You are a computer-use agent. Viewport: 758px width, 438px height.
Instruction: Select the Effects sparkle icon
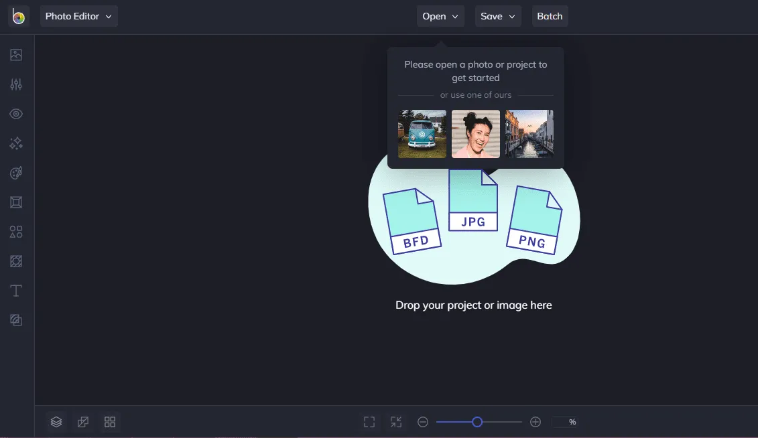[x=16, y=143]
